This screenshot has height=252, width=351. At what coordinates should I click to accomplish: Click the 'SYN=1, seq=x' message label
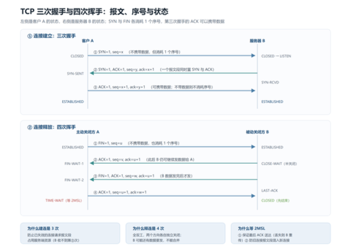click(x=110, y=52)
